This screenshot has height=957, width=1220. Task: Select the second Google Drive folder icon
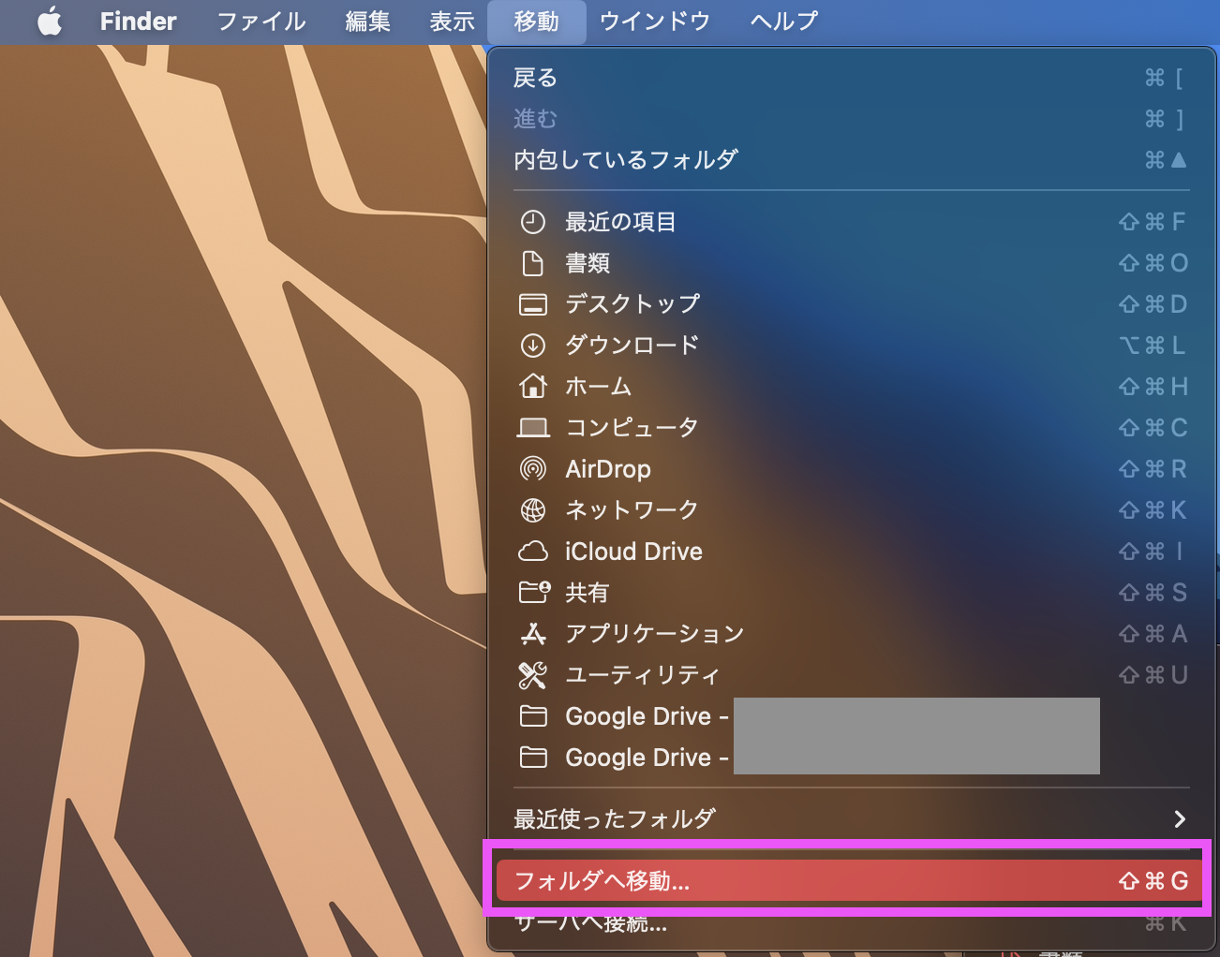pyautogui.click(x=534, y=757)
